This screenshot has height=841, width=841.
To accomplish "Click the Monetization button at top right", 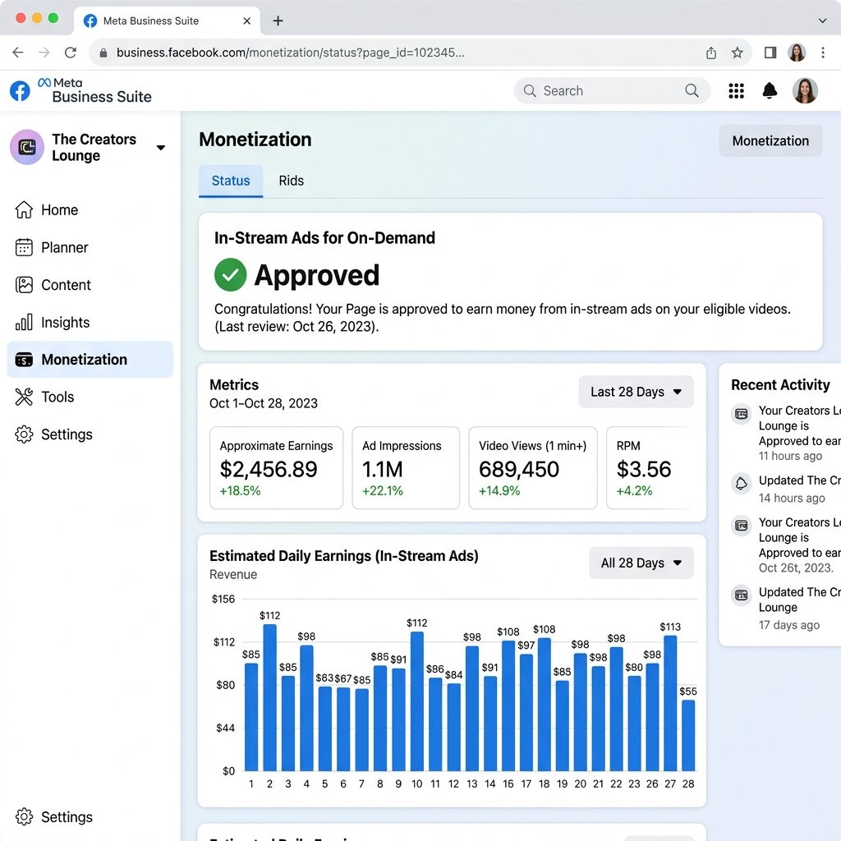I will 770,141.
